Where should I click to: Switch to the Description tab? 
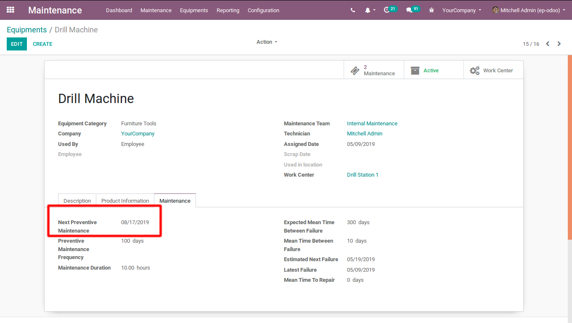[77, 201]
